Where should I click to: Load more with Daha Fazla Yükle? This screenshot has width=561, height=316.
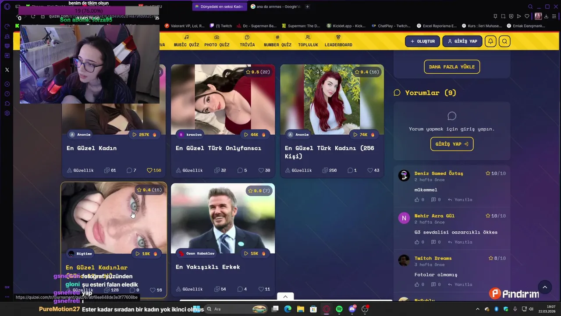pos(452,67)
